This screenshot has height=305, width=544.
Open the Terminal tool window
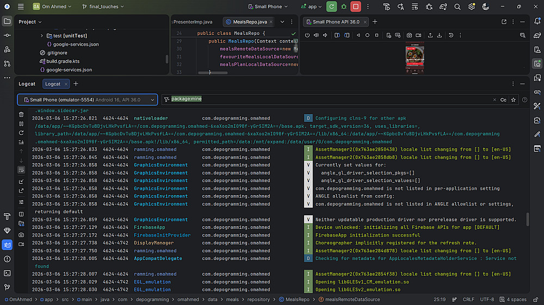tap(7, 273)
